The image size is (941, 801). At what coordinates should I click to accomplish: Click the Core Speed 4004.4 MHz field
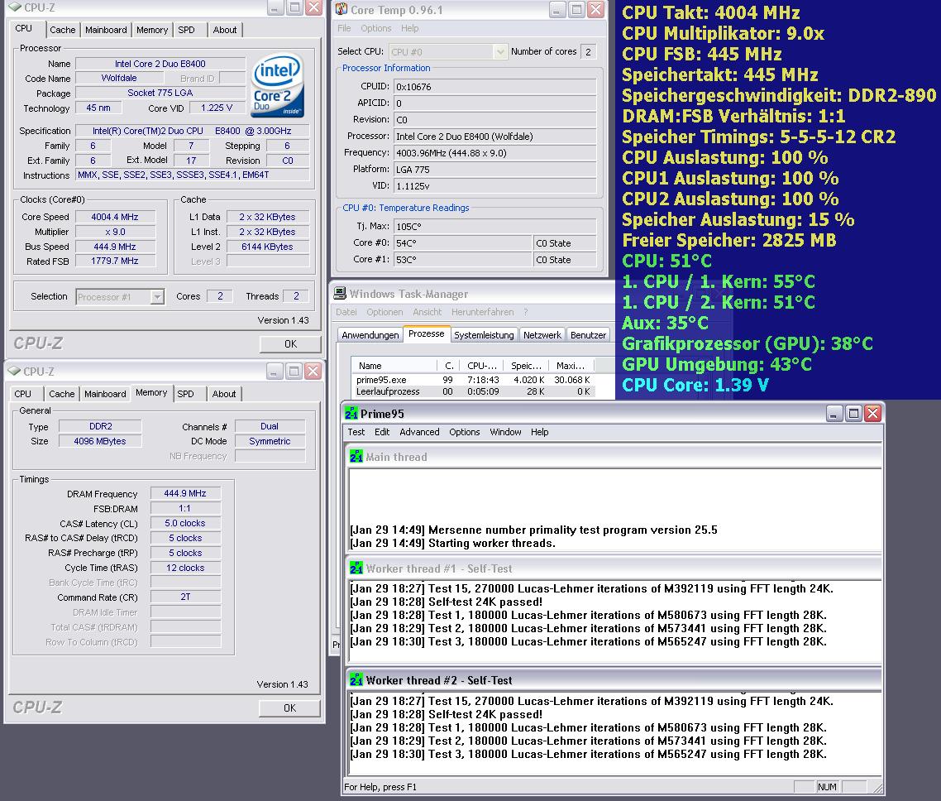[x=115, y=217]
